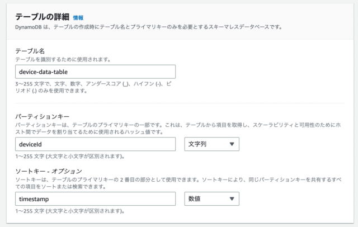Click the 3〜255 文字 table name hint

pos(93,87)
